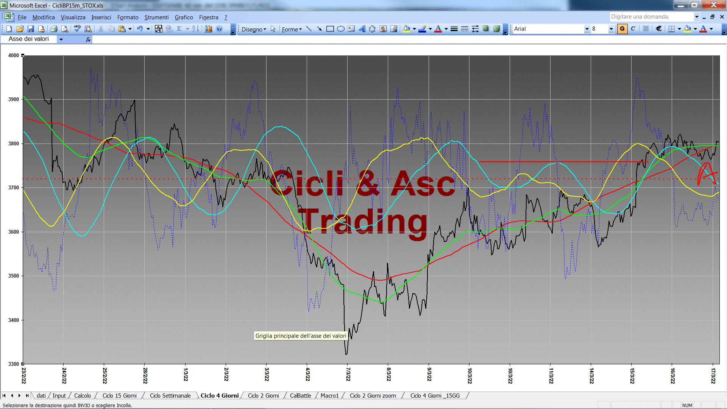Select the Rectangle shape tool

[x=330, y=29]
